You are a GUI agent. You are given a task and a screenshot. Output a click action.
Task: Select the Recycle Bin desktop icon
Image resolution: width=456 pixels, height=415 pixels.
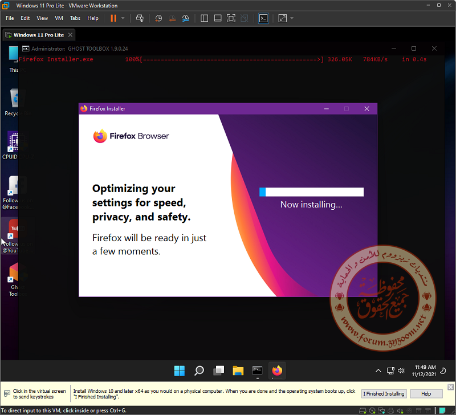pyautogui.click(x=18, y=103)
